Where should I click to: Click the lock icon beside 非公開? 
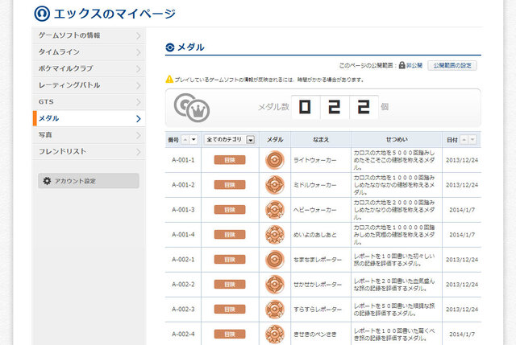point(402,65)
